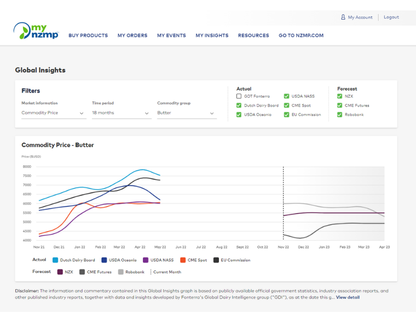Image resolution: width=416 pixels, height=312 pixels.
Task: Click the Current Month legend entry
Action: pyautogui.click(x=167, y=272)
